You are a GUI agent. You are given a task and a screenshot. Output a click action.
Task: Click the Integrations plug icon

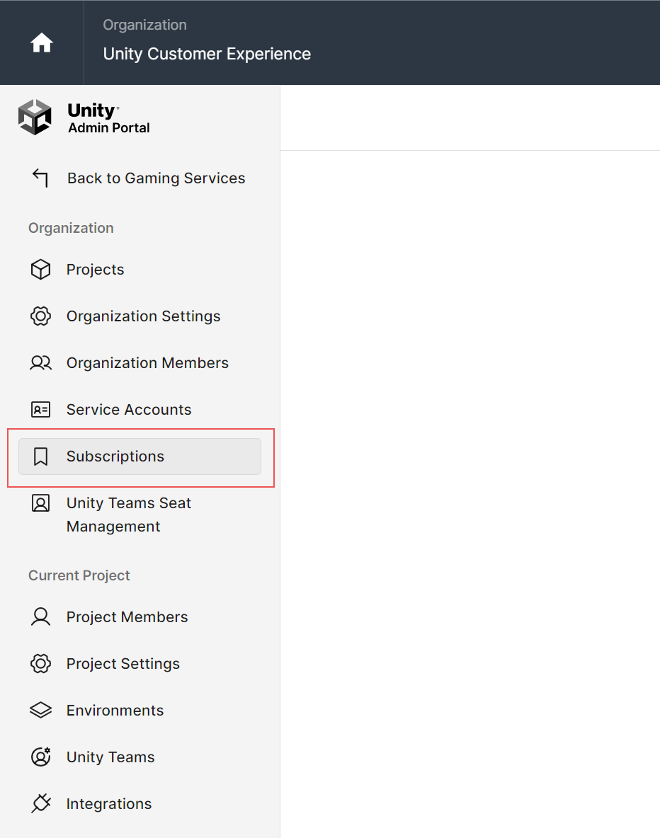tap(40, 803)
